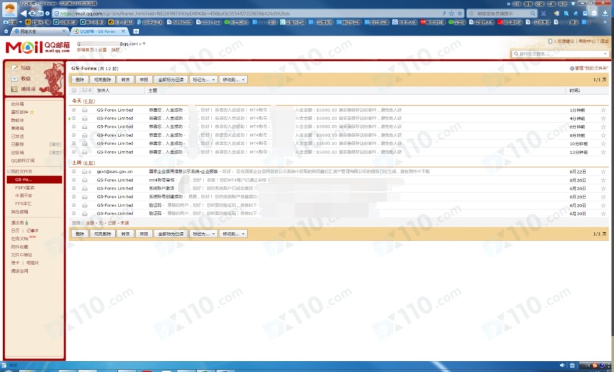The width and height of the screenshot is (614, 372).
Task: Click the top toolbar 转发 forward button
Action: pyautogui.click(x=125, y=79)
